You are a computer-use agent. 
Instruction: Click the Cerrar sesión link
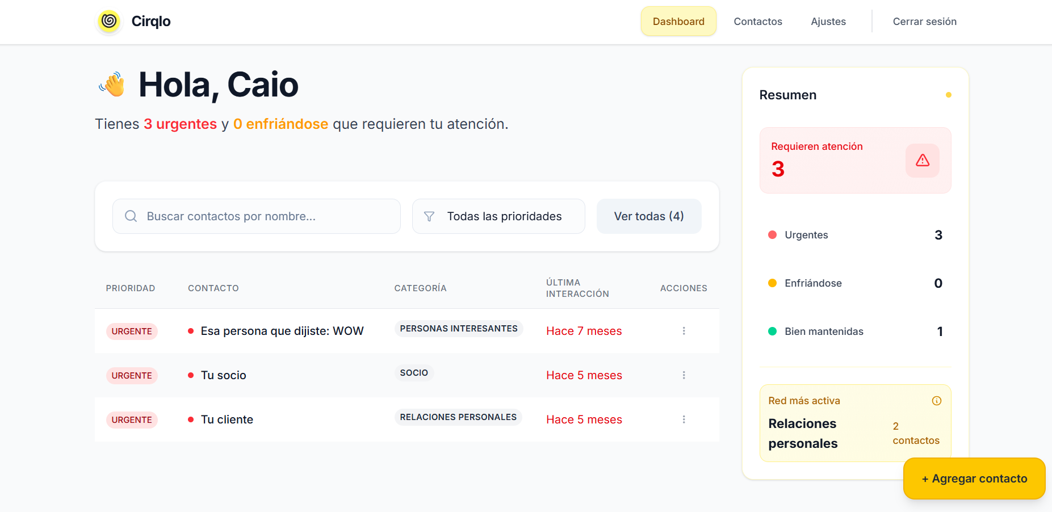(924, 22)
